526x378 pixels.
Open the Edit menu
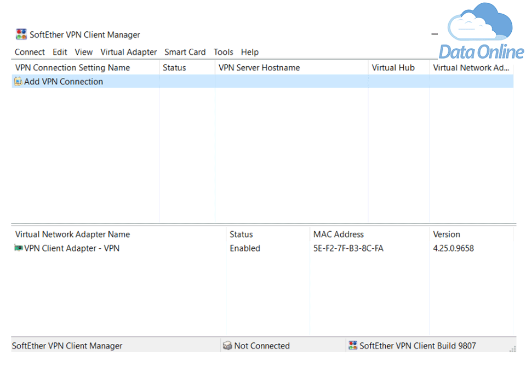pyautogui.click(x=60, y=53)
